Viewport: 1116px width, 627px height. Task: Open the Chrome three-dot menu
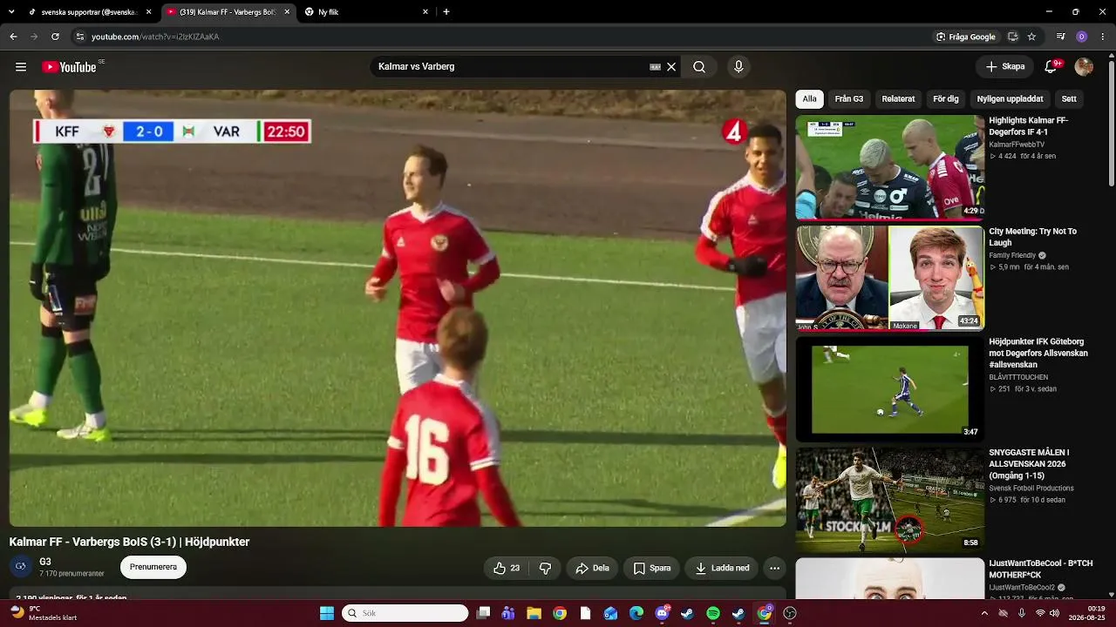coord(1103,37)
